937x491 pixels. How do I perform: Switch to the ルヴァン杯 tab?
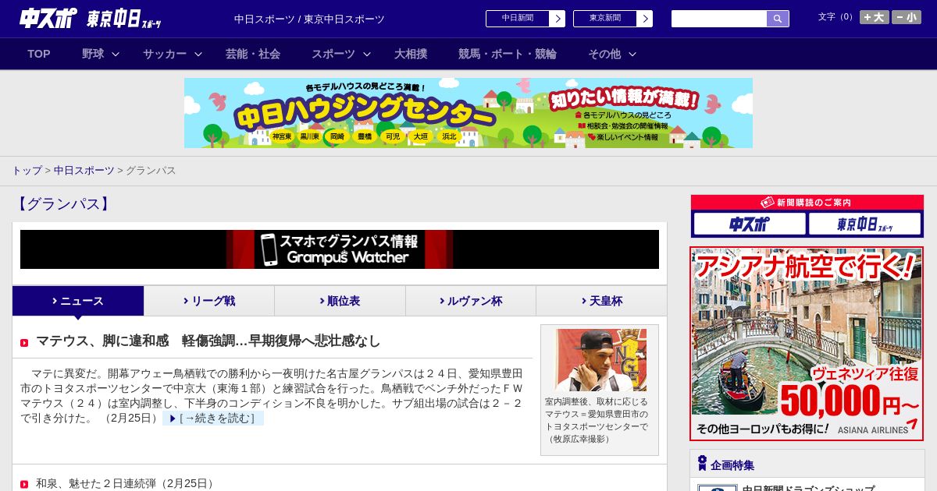471,301
